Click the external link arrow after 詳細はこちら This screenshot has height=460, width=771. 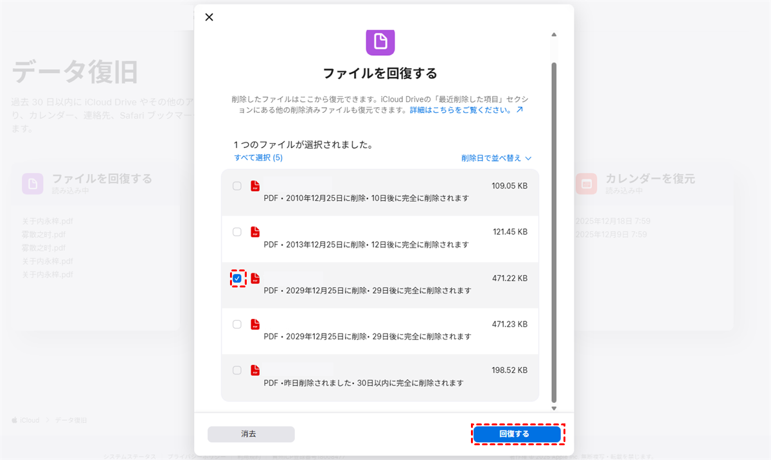tap(520, 110)
